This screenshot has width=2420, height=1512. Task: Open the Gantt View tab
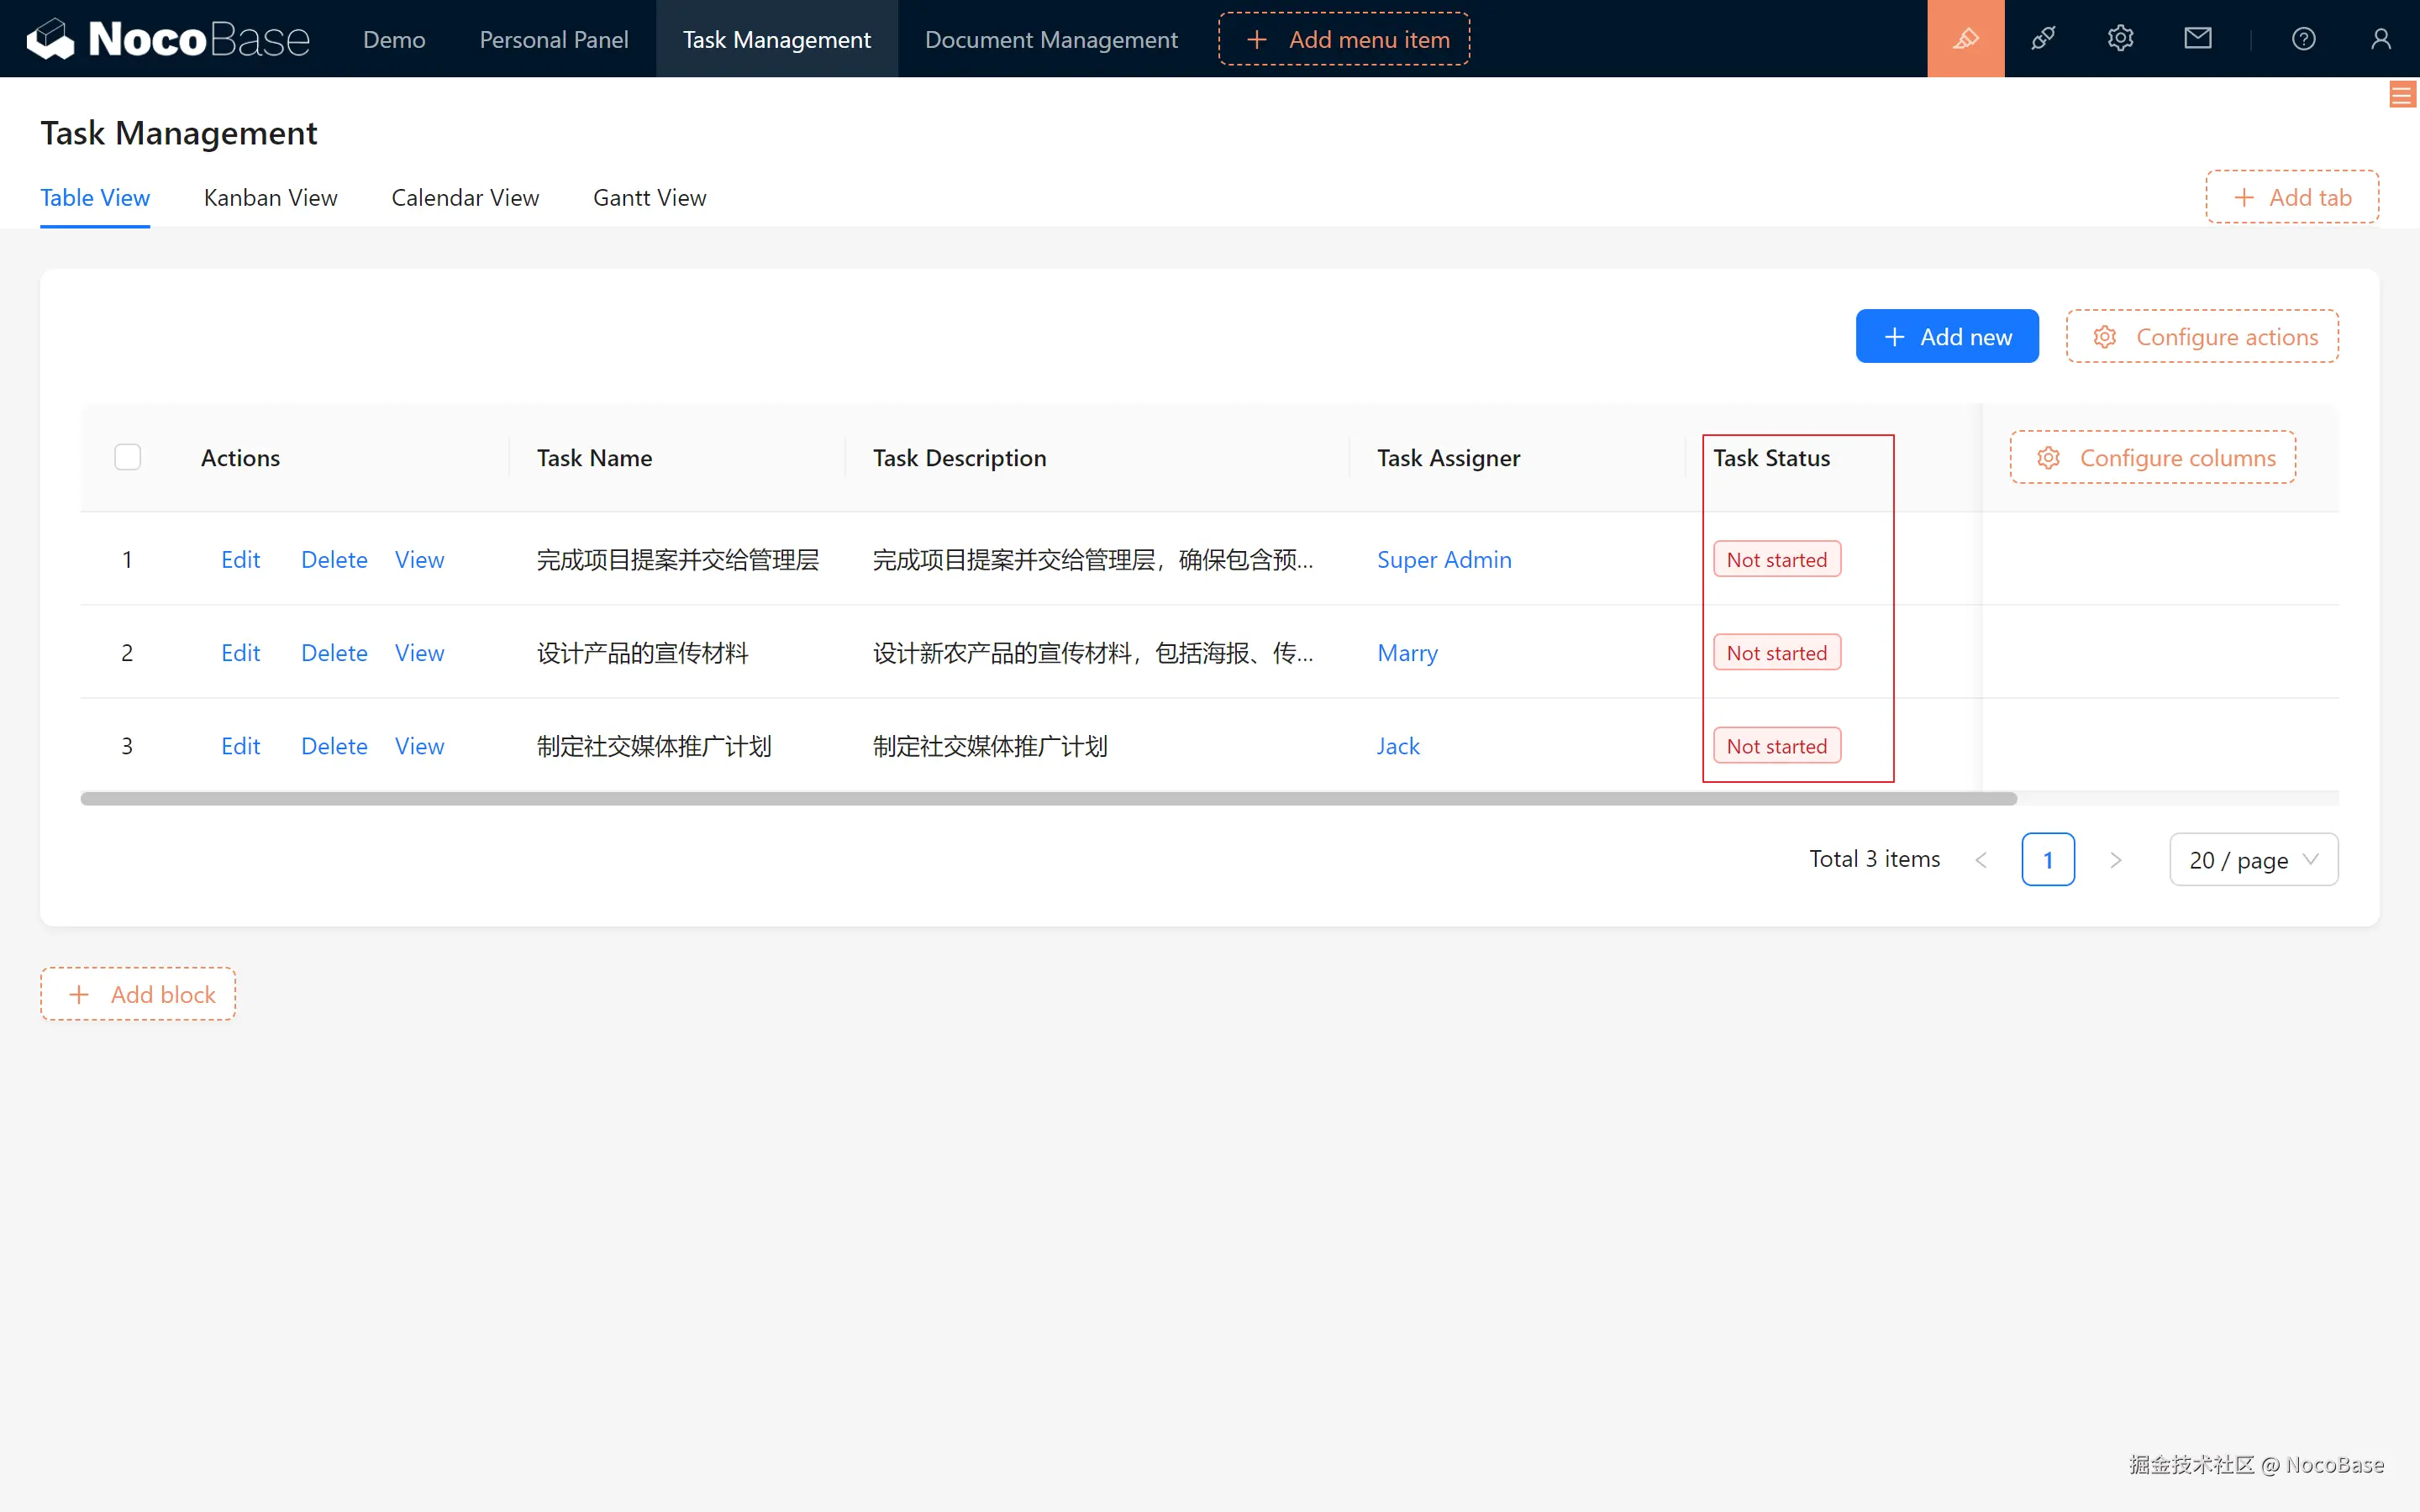point(649,198)
